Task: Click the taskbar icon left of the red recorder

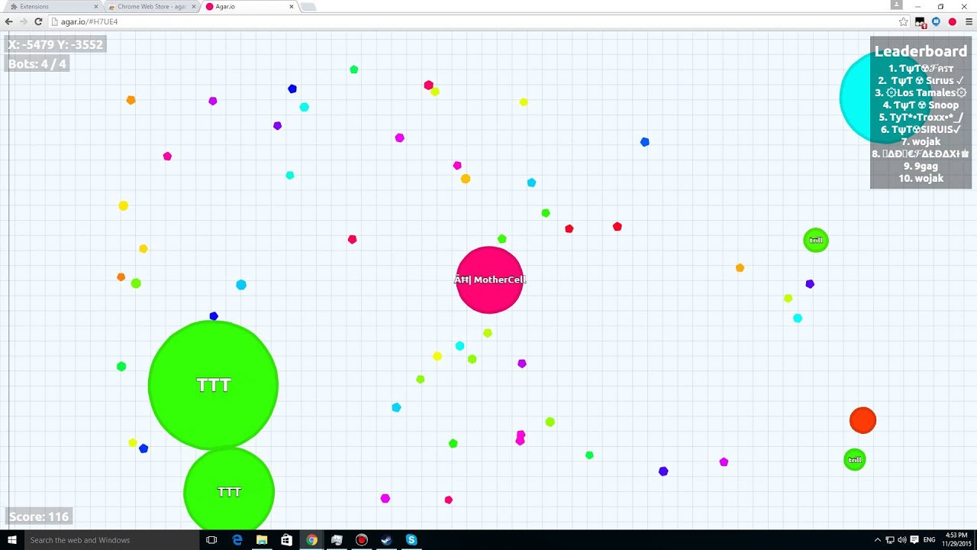Action: click(x=337, y=540)
